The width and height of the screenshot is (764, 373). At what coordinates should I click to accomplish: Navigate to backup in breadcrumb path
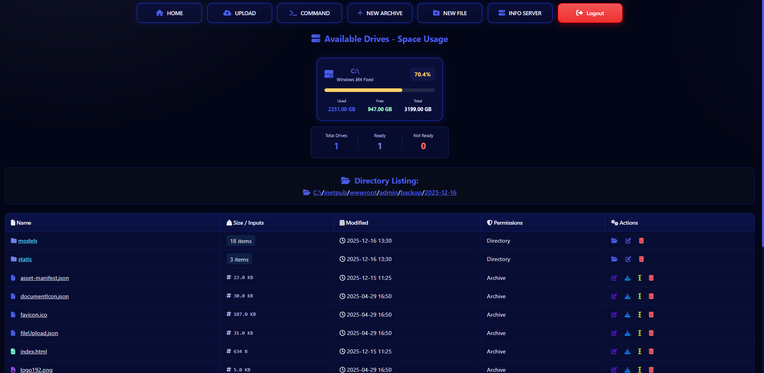pos(411,193)
